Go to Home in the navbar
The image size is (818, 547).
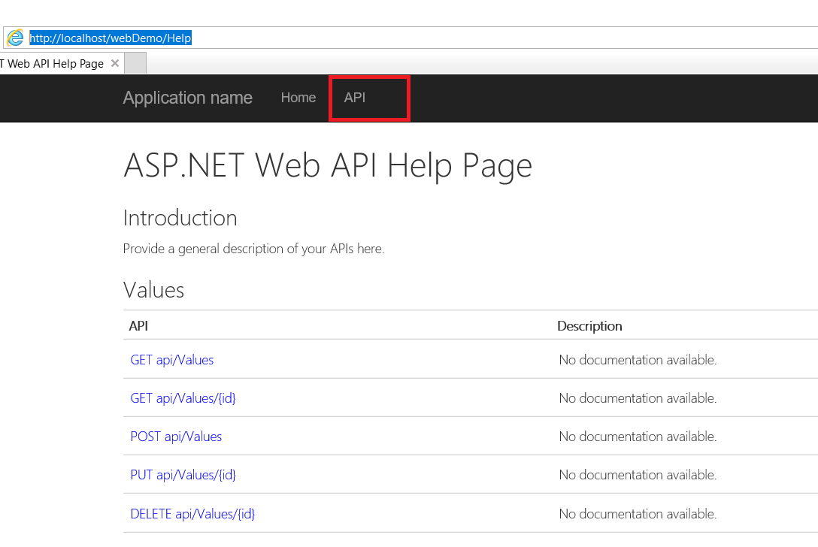[298, 98]
